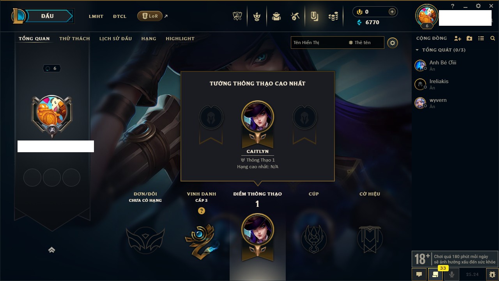Toggle the microphone mute button
499x281 pixels.
click(x=452, y=274)
